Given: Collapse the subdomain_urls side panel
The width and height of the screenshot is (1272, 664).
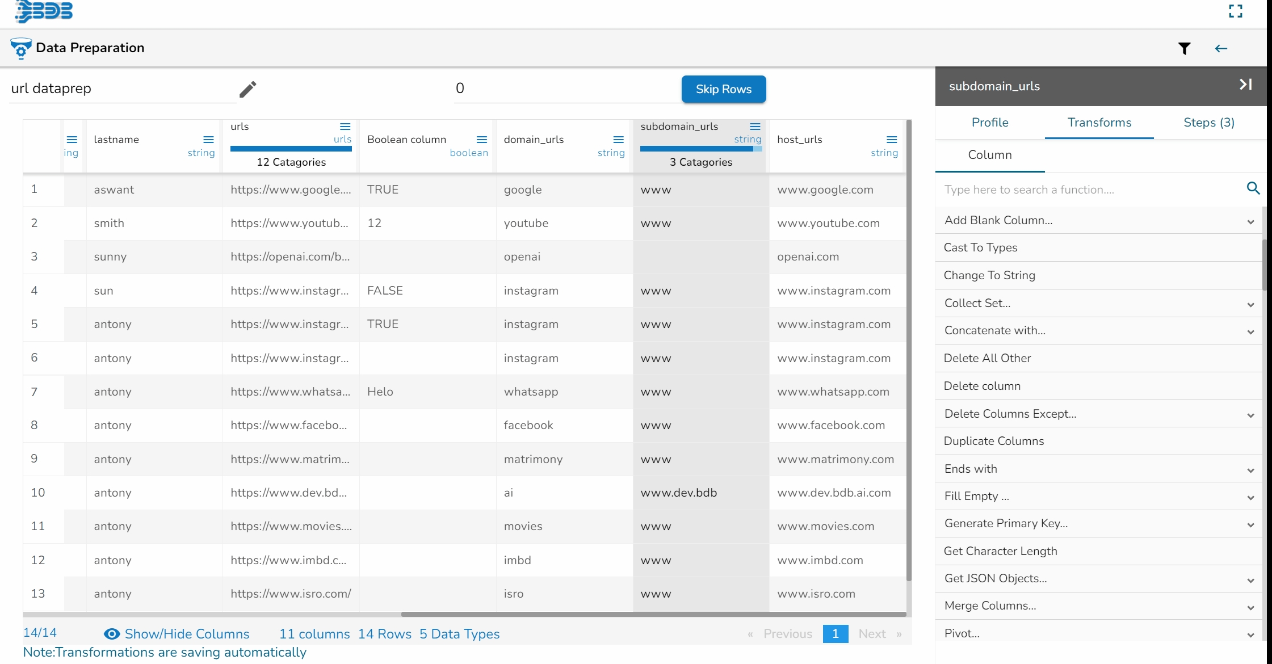Looking at the screenshot, I should coord(1245,85).
